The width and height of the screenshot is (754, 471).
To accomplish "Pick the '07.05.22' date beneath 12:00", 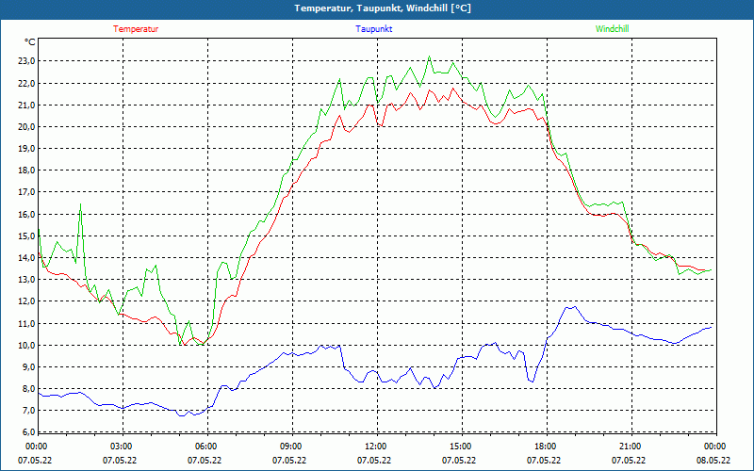I will [x=374, y=461].
